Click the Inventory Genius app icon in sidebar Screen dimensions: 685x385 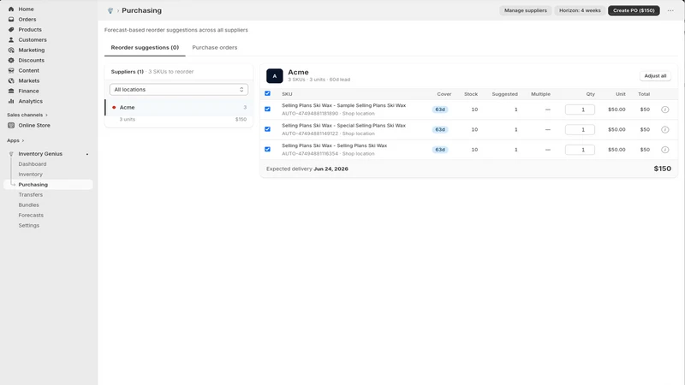[11, 154]
